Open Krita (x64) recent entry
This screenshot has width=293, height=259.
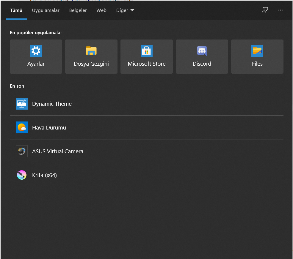146,175
